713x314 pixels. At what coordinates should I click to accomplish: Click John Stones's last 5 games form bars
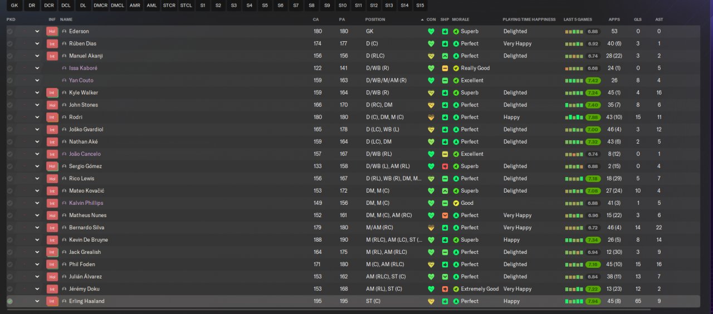tap(574, 105)
